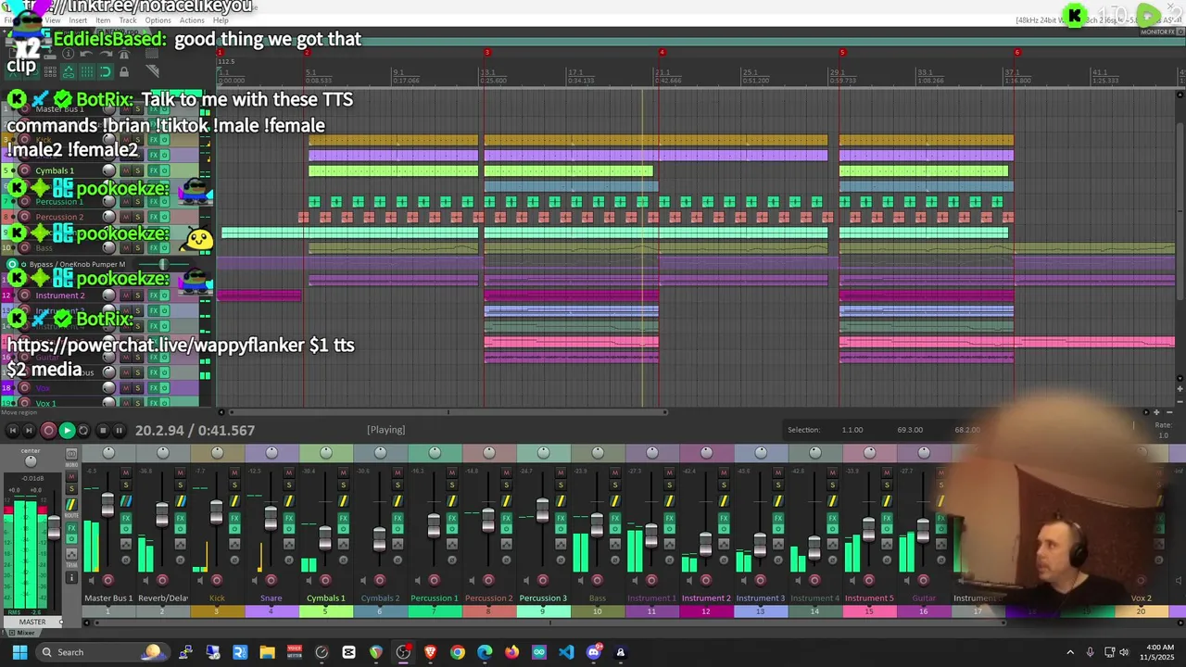Open the master Trim envelope icon

pyautogui.click(x=71, y=554)
